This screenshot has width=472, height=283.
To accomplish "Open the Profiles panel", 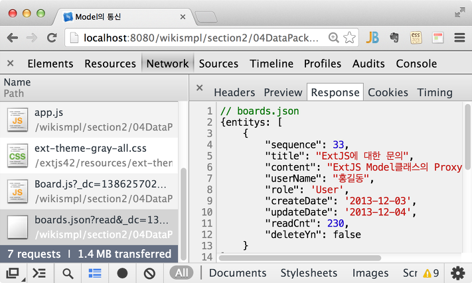I will 323,64.
